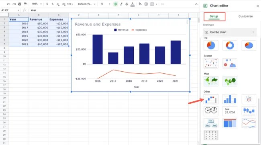Select the scatter chart type

tap(211, 63)
